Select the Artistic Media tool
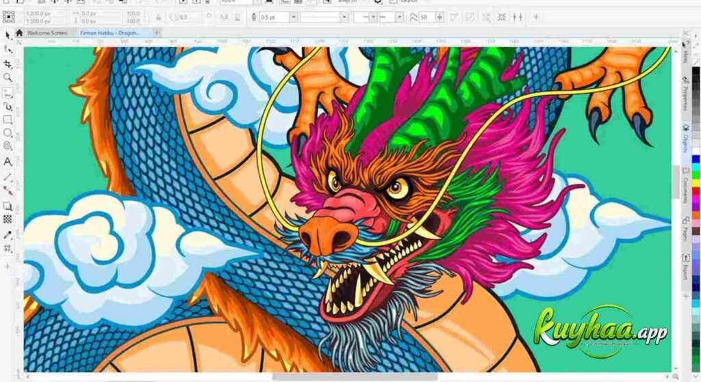 8,106
